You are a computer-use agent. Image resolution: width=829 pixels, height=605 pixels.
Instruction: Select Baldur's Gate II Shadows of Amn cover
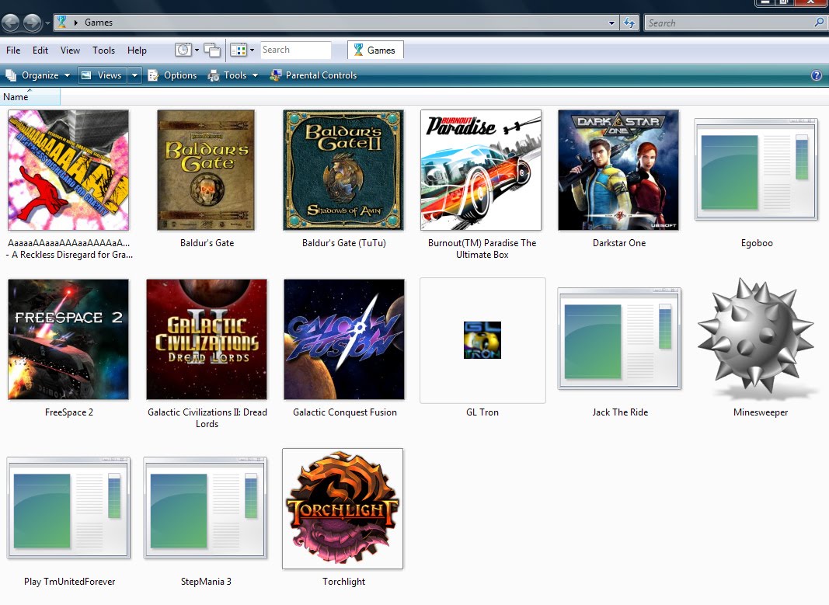coord(343,170)
